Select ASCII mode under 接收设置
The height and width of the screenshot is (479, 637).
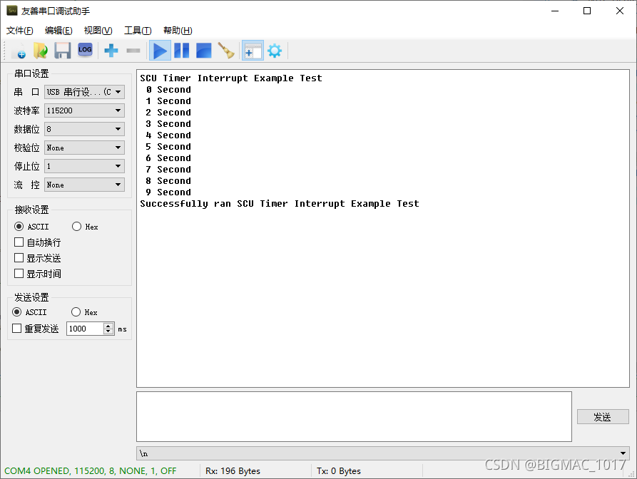pyautogui.click(x=31, y=227)
